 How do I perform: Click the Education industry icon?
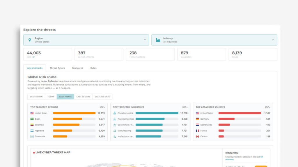click(115, 113)
